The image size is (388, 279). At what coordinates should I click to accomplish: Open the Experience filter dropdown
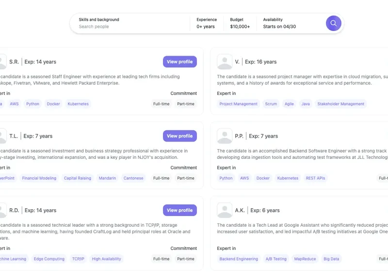pyautogui.click(x=207, y=23)
